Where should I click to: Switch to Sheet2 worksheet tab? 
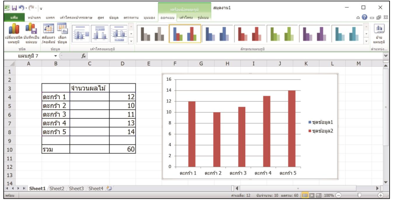point(57,188)
